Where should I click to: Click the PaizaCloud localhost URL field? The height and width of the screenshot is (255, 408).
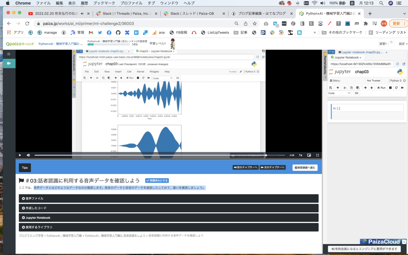coord(361,64)
